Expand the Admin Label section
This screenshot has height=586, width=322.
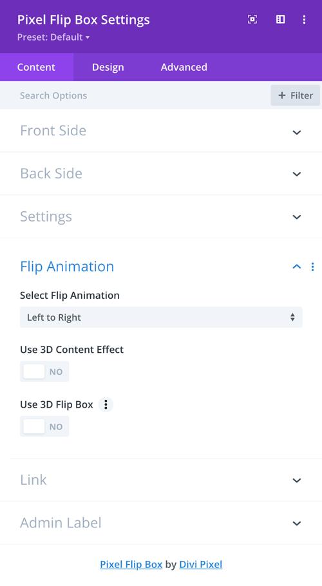[x=161, y=523]
